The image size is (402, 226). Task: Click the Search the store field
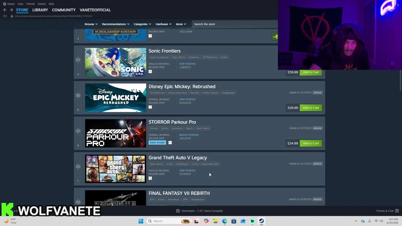tap(235, 24)
